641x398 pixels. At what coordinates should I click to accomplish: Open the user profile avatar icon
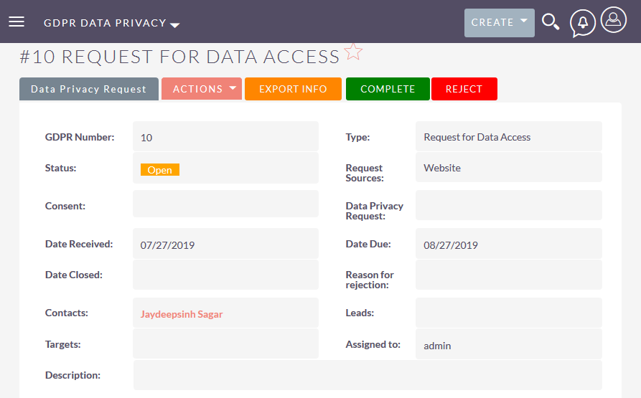(x=613, y=19)
